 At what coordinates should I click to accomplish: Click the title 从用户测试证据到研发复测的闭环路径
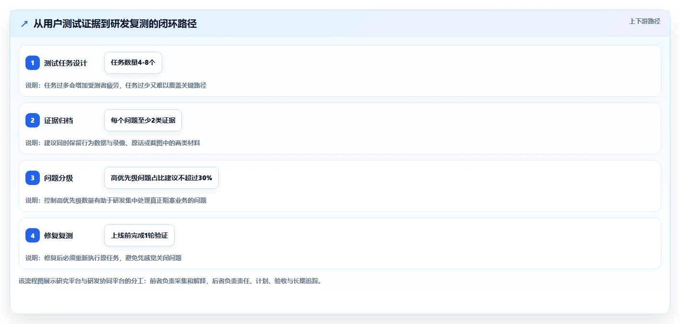pos(115,23)
